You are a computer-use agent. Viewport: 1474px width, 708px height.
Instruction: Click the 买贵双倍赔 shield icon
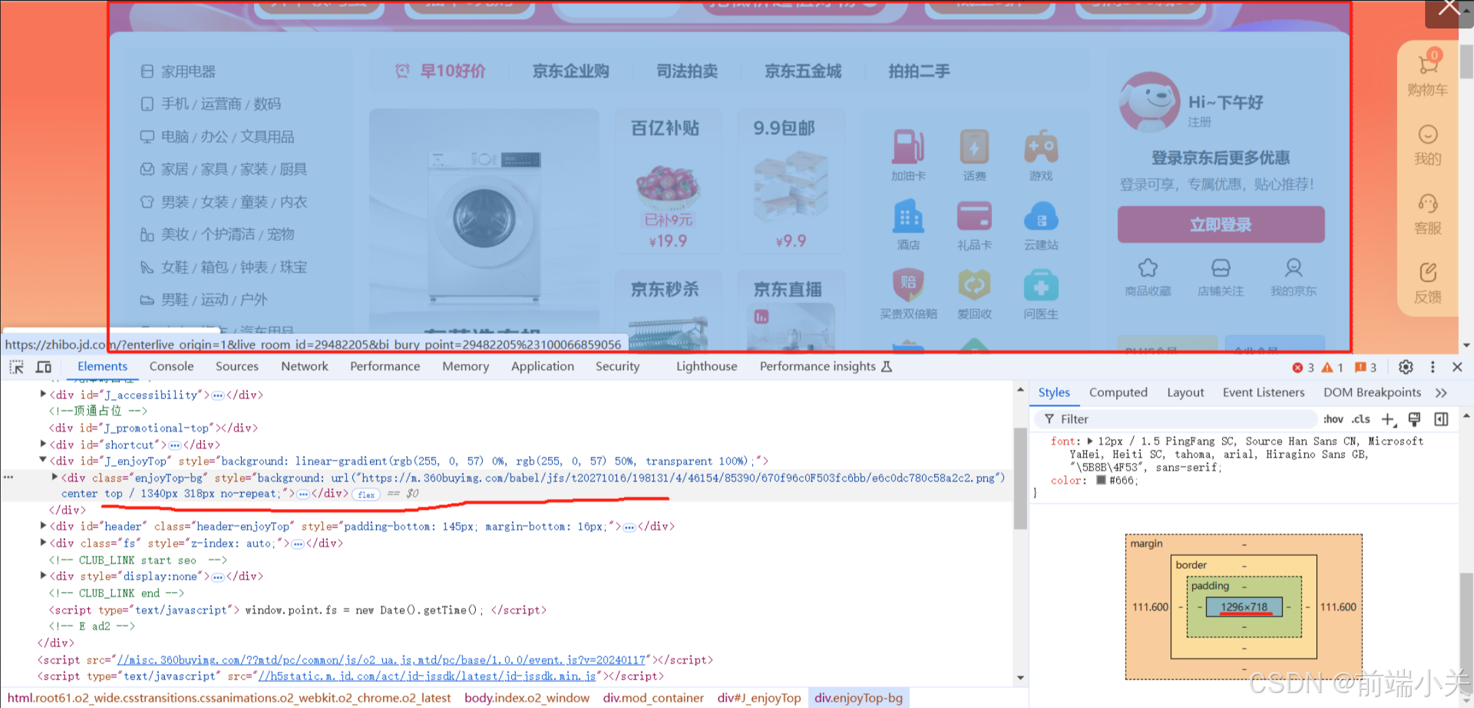point(908,285)
